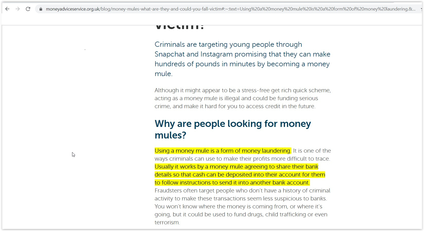Click the moneyadviceservice.org.uk domain in URL
424x231 pixels.
(x=73, y=9)
